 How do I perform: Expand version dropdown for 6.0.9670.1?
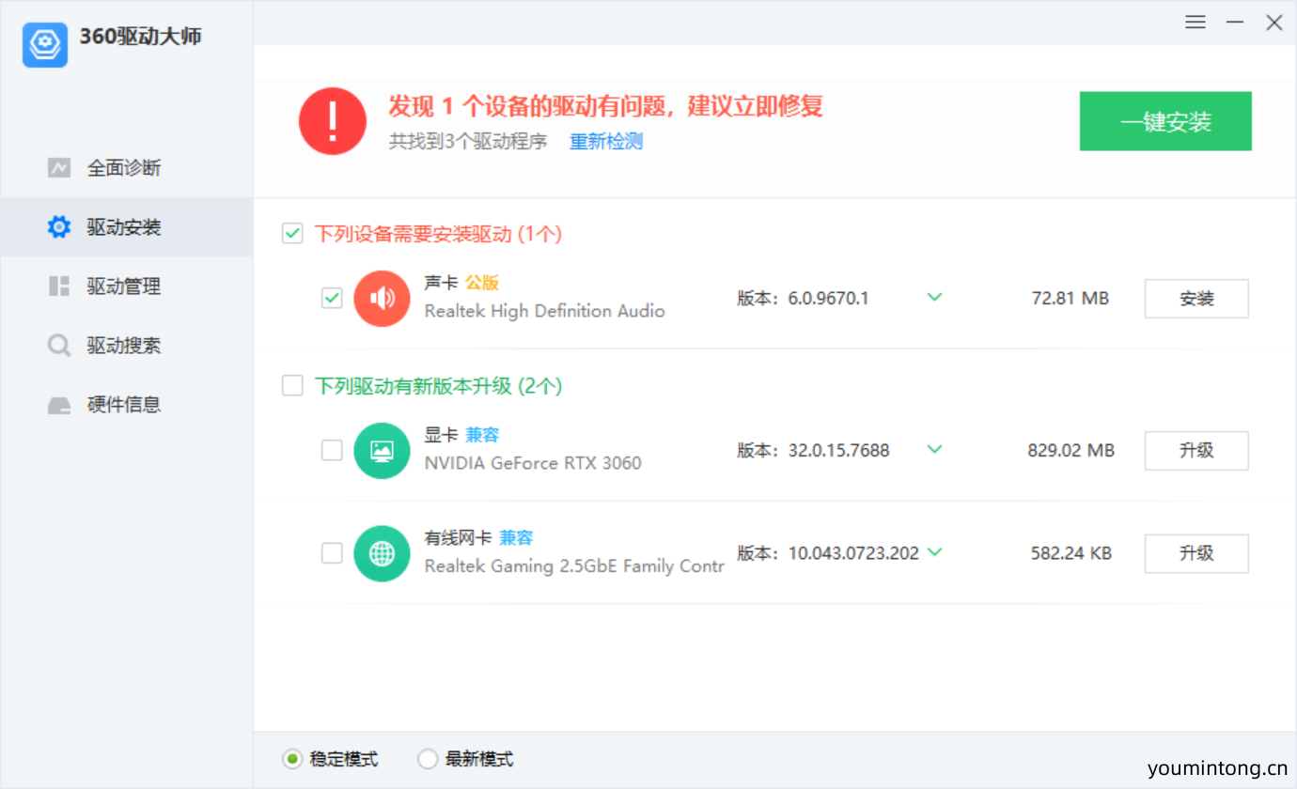[934, 298]
